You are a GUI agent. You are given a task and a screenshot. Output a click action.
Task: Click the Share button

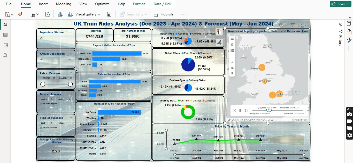point(340,4)
